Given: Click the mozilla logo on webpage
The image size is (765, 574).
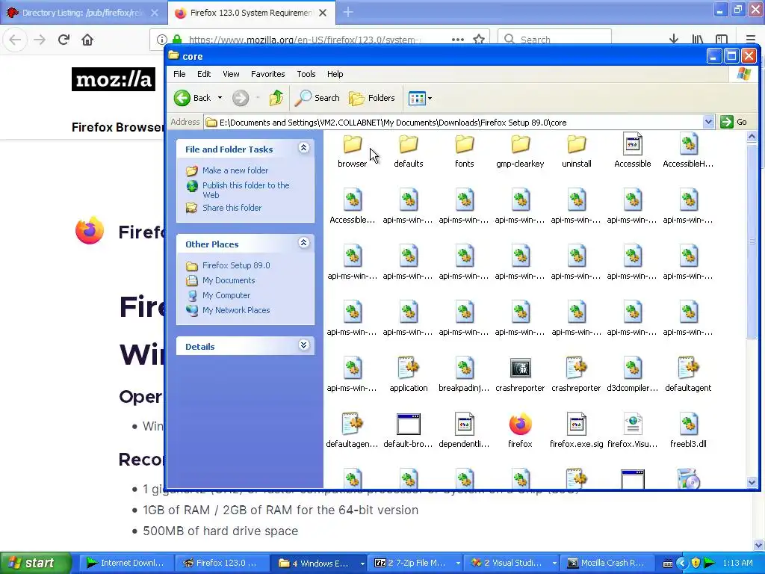Looking at the screenshot, I should (x=114, y=79).
